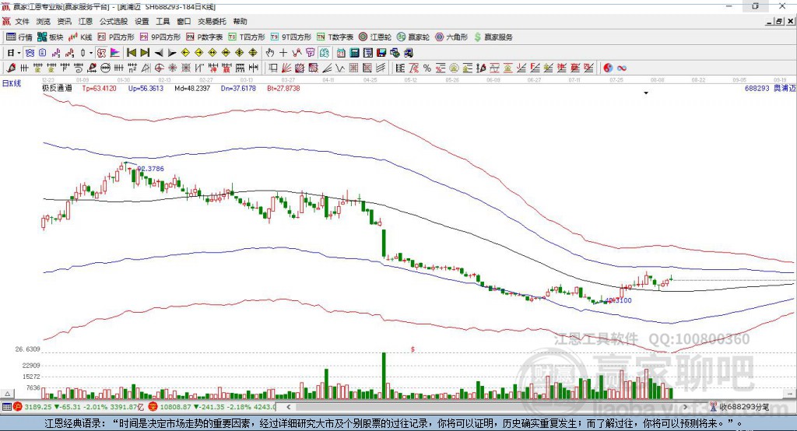Open the calculator icon in toolbar

pyautogui.click(x=355, y=53)
